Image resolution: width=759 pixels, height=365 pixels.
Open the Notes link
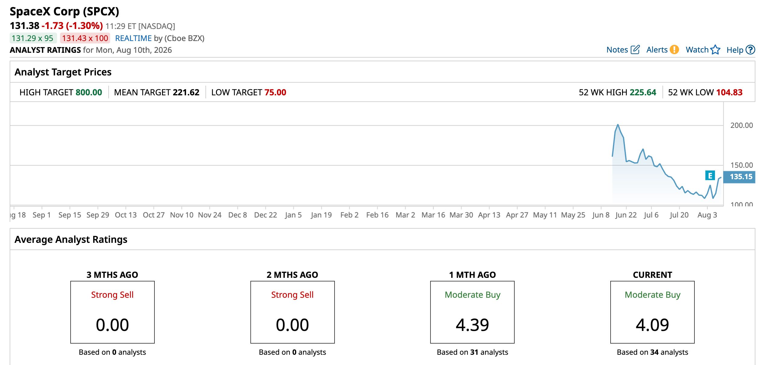[x=617, y=50]
